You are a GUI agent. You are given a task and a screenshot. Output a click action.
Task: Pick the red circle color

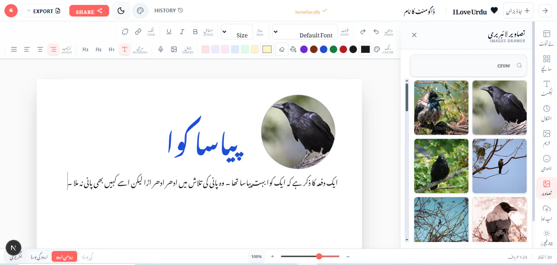click(x=343, y=49)
